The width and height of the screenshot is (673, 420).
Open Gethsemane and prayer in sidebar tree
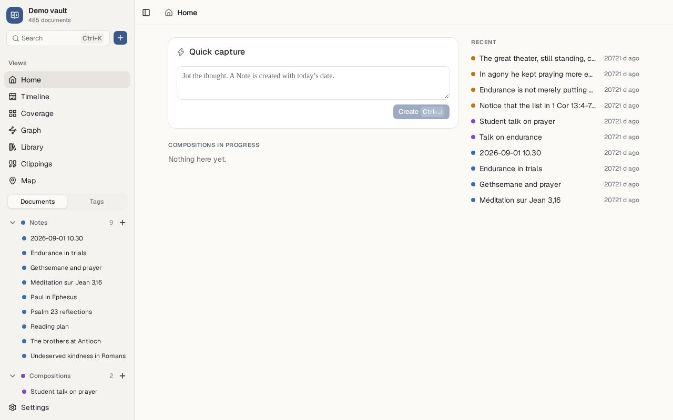coord(74,268)
